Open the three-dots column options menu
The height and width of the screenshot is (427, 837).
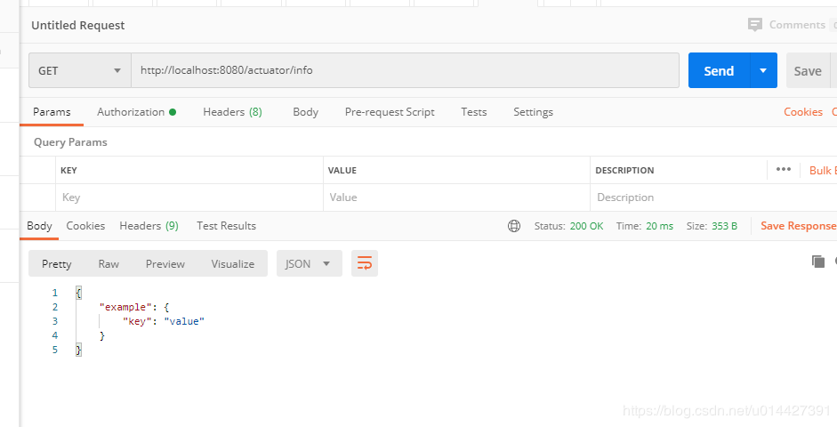(783, 170)
